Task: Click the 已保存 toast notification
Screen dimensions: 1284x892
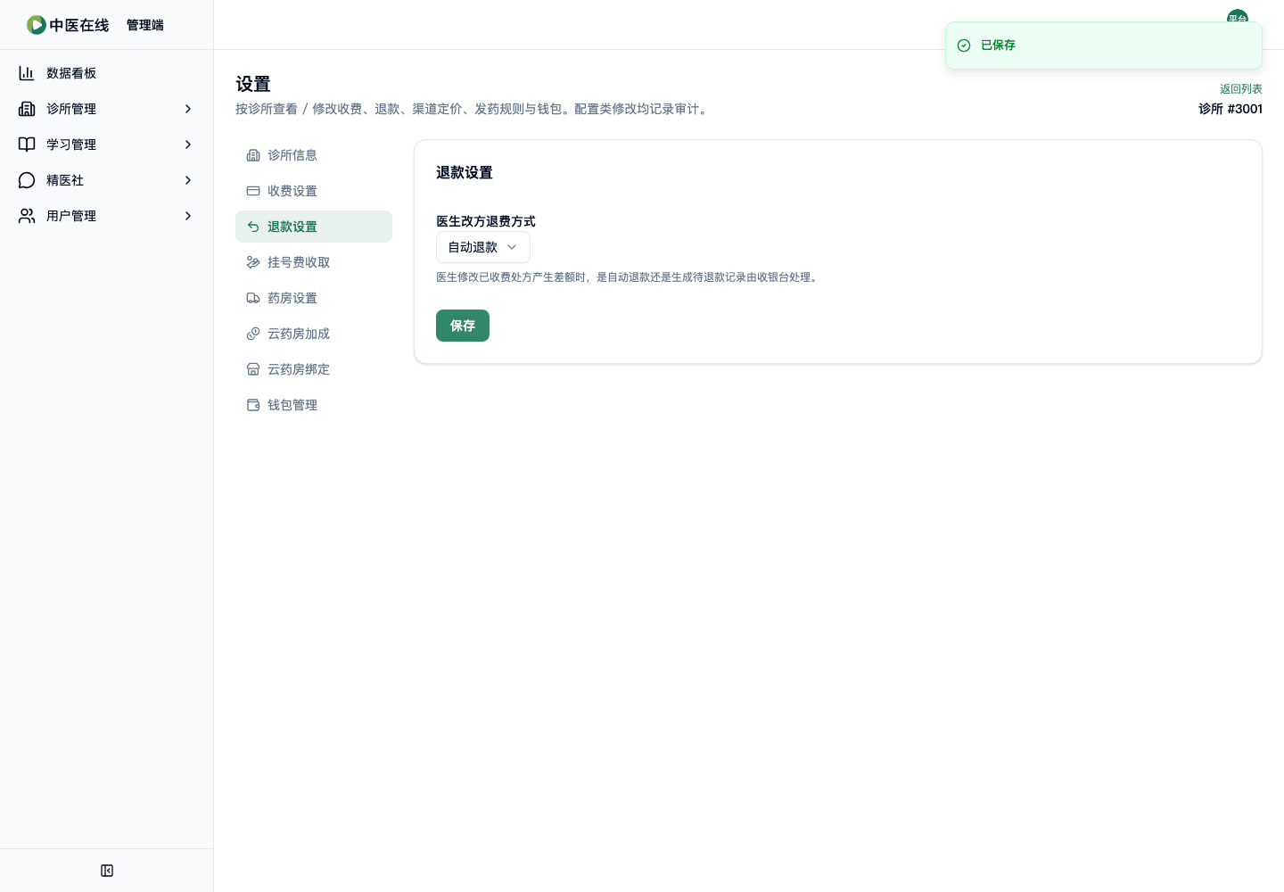Action: tap(1104, 45)
